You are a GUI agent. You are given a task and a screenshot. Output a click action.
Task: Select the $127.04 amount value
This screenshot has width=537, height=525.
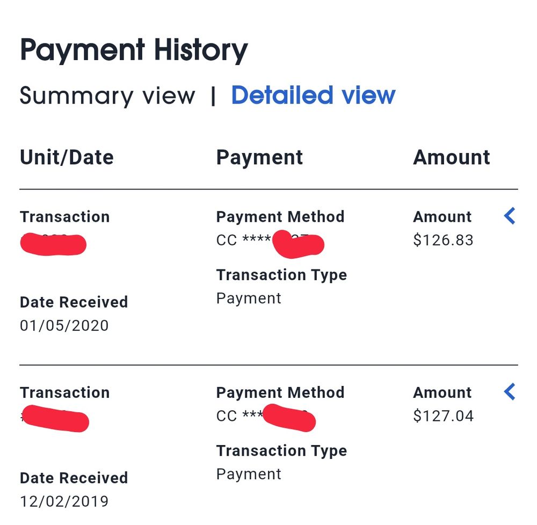(443, 416)
